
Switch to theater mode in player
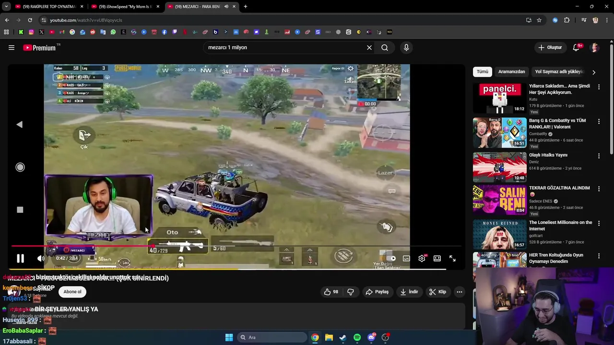437,258
